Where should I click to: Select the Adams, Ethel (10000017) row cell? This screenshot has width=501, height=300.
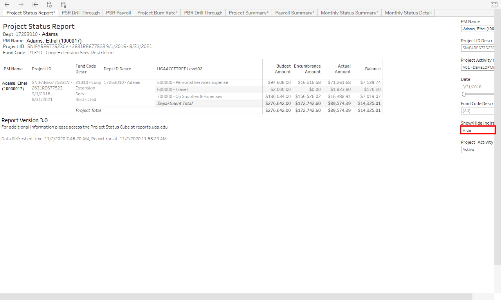pyautogui.click(x=14, y=86)
